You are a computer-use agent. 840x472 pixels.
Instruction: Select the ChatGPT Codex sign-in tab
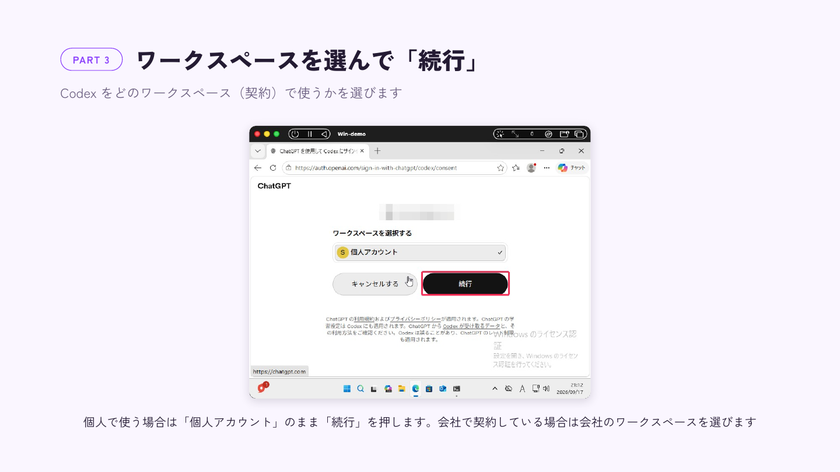click(318, 151)
